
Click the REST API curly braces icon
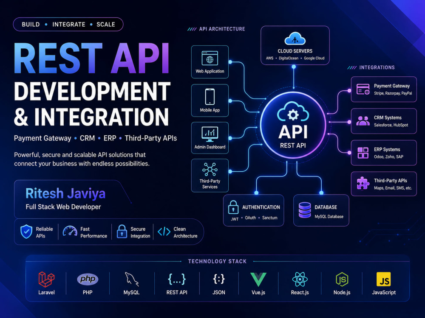pos(177,279)
